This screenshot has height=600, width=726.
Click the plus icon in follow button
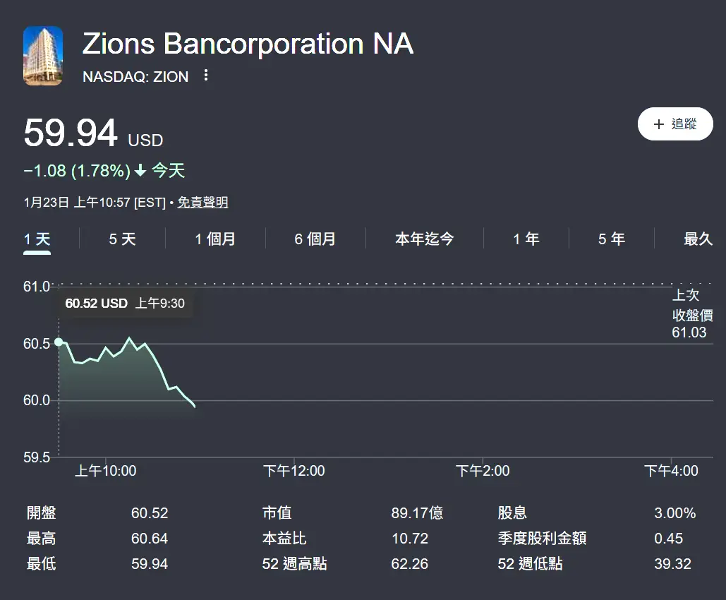click(659, 124)
